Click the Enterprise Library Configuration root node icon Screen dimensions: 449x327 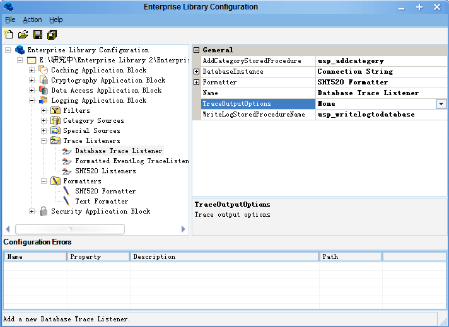20,50
